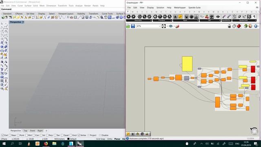Toggle the Cen osnap checkbox
Screen dimensions: 261x147
tap(34, 135)
